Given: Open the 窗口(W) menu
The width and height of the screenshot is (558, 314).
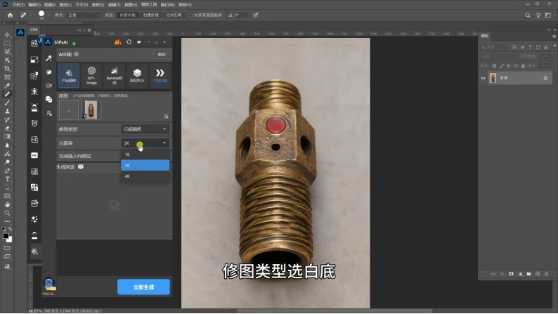Looking at the screenshot, I should click(168, 5).
